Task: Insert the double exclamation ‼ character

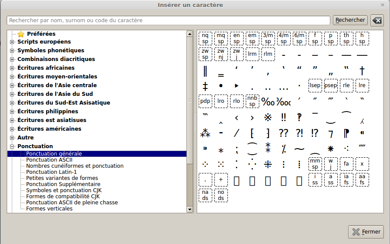Action: (284, 117)
